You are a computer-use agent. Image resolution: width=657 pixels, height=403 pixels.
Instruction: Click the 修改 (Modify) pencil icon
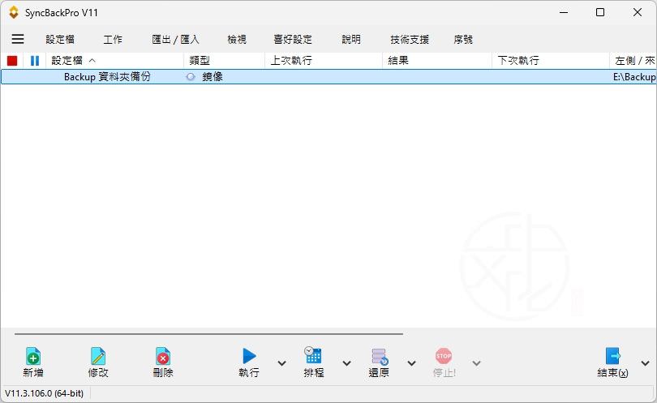click(98, 357)
